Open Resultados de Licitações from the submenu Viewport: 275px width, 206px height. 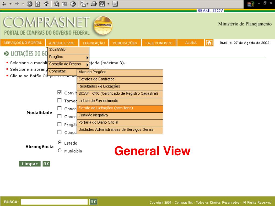click(x=120, y=87)
